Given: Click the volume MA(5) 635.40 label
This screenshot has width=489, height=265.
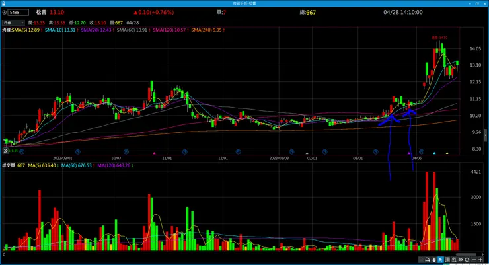Looking at the screenshot, I should point(44,165).
